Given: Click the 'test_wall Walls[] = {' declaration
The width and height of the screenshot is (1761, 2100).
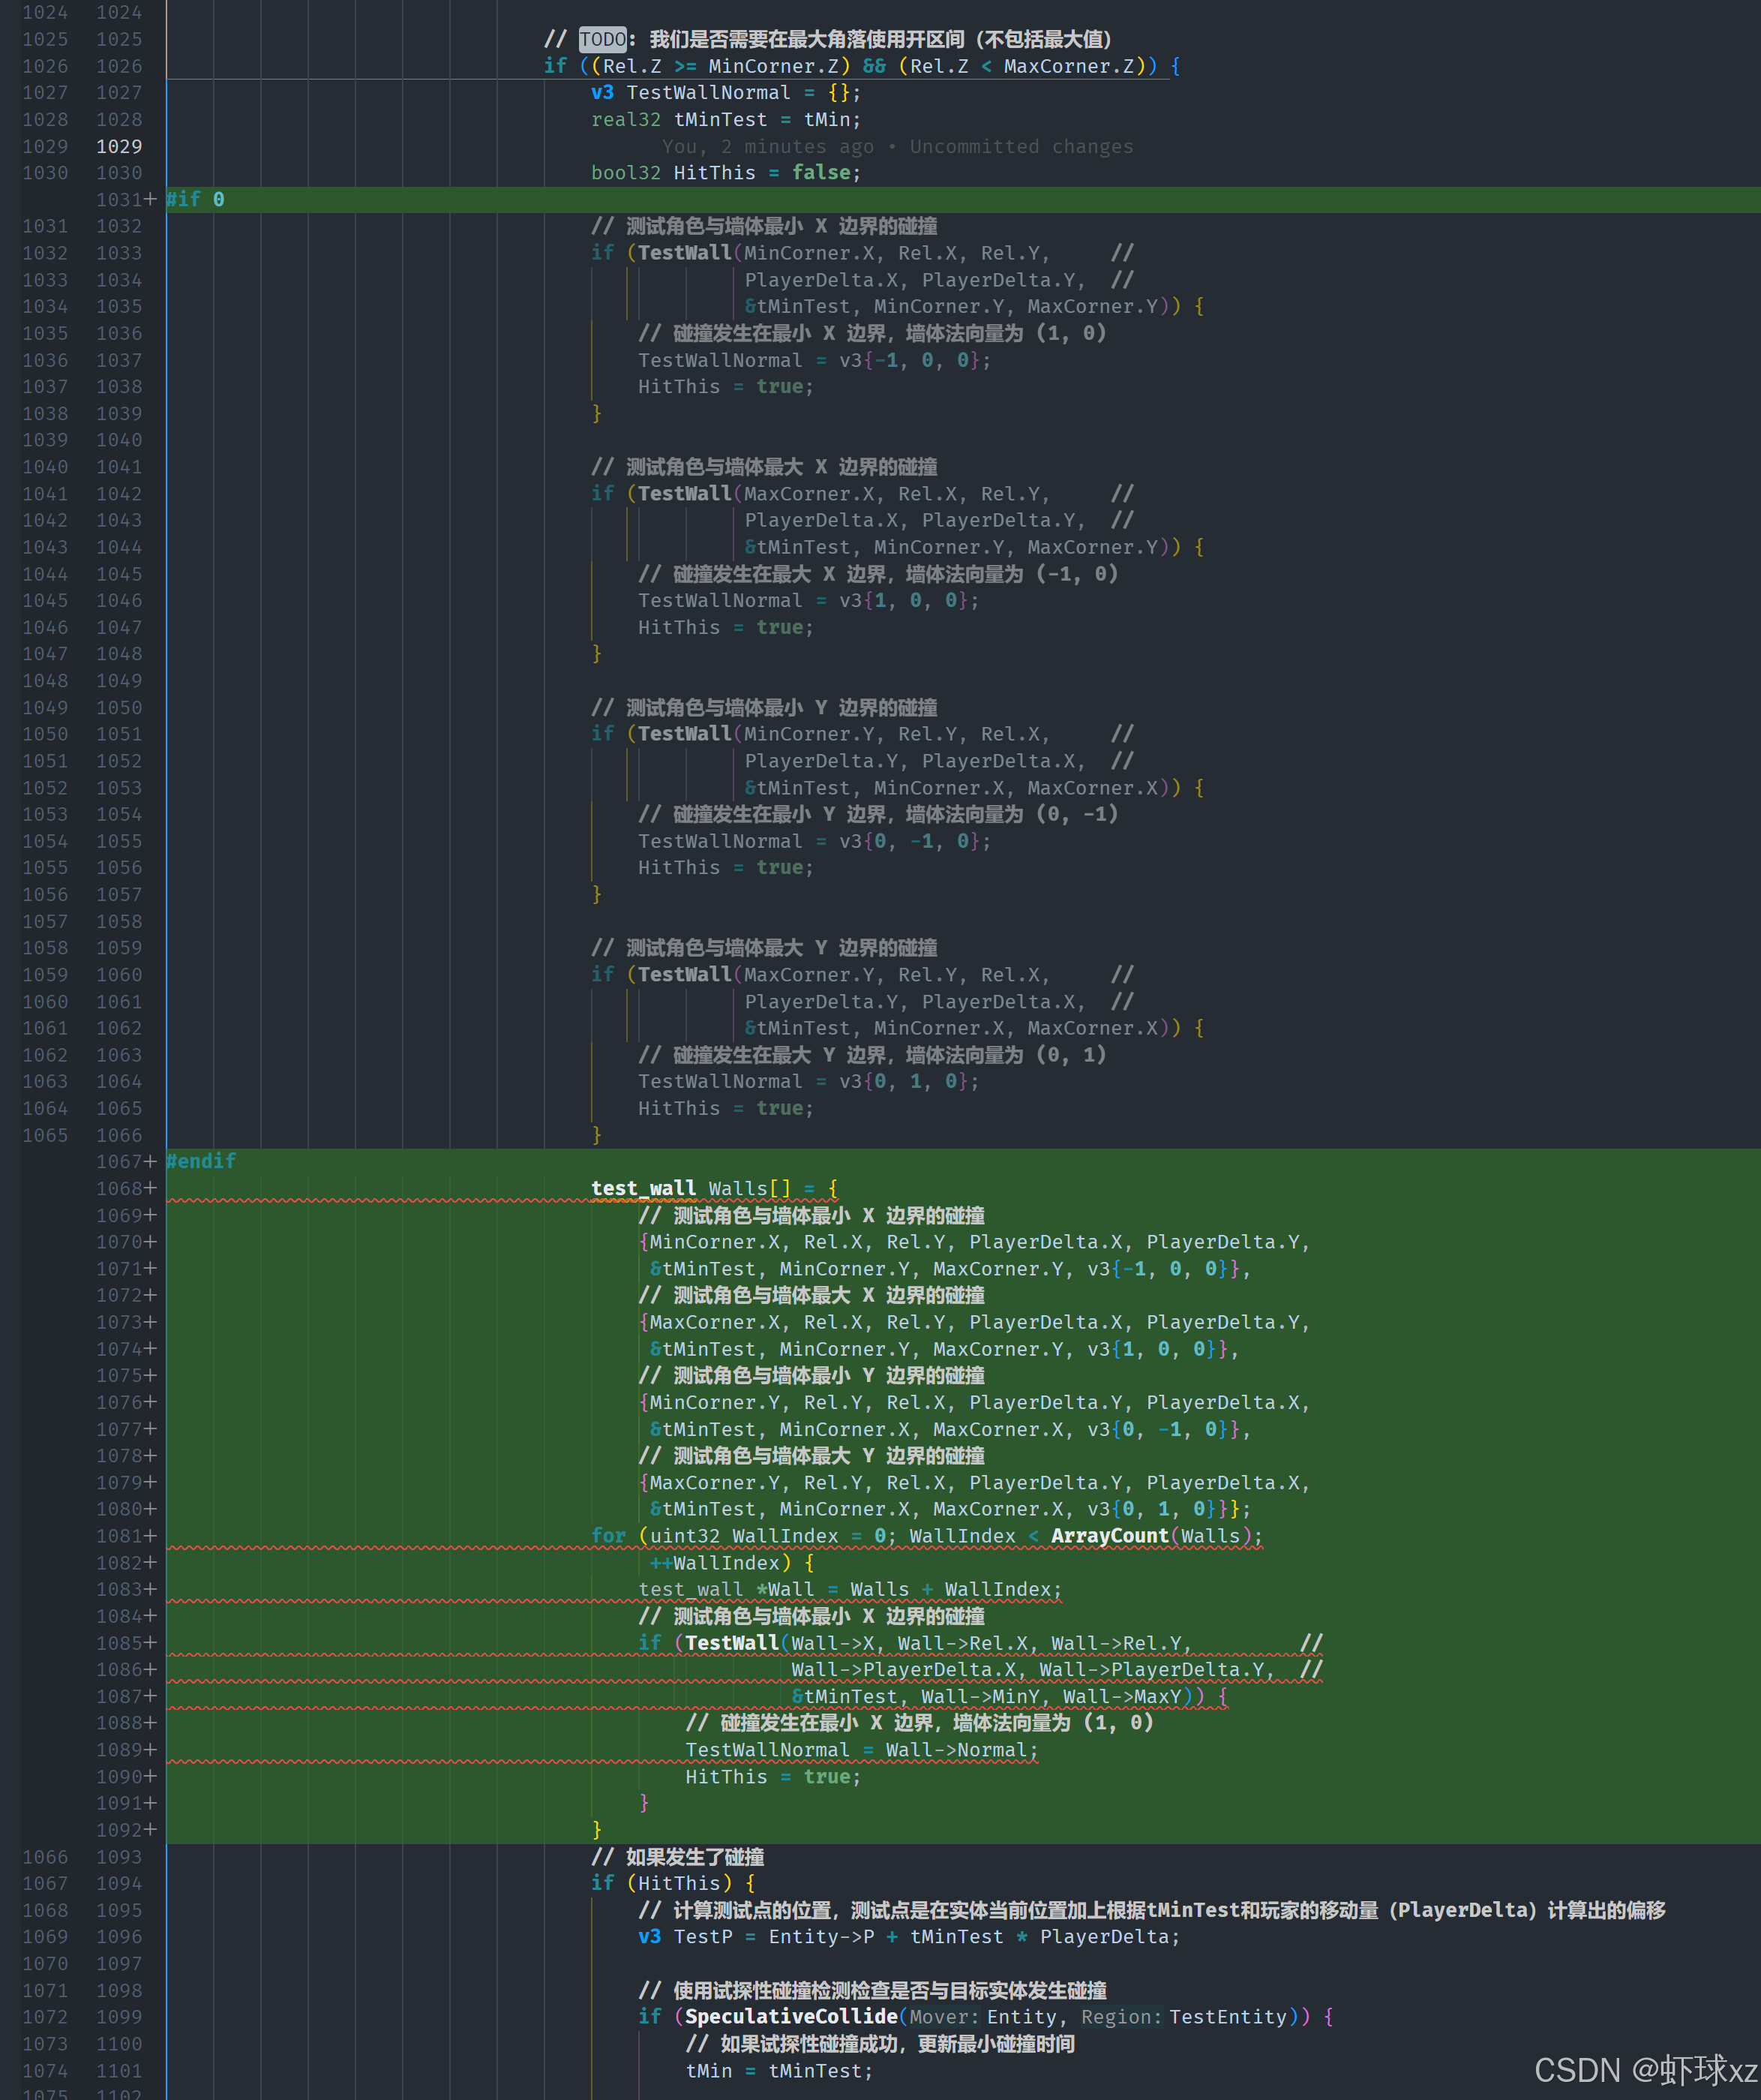Looking at the screenshot, I should point(715,1189).
